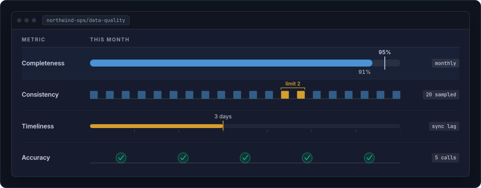Click the blue Completeness progress bar fill
Viewport: 481px width, 188px height.
[231, 63]
